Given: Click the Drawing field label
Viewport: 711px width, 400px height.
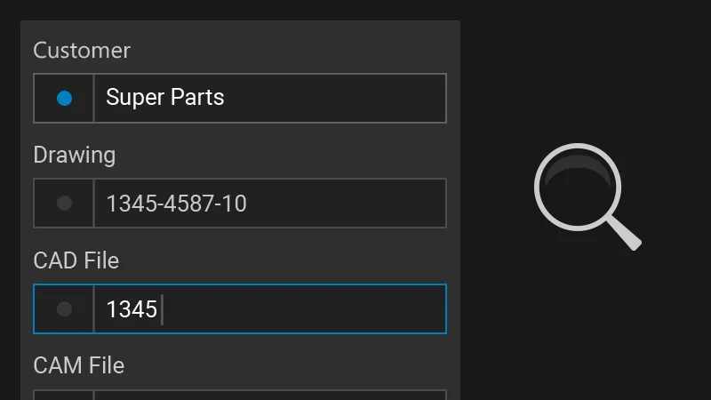Looking at the screenshot, I should (x=75, y=155).
